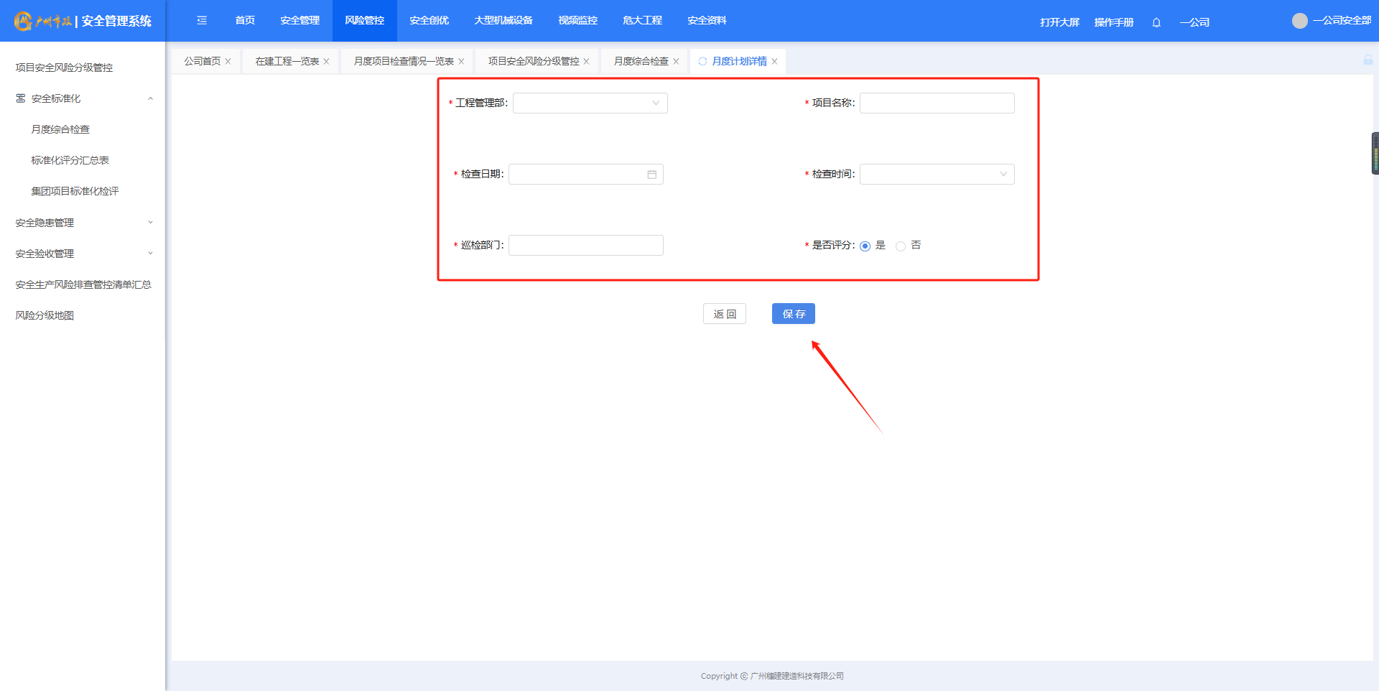Click the right-edge scrollbar handle
This screenshot has width=1379, height=691.
pos(1375,153)
